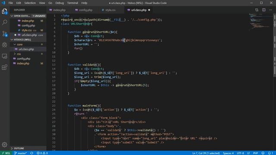Click the generateShortURL function name on line 5
Viewport: 276px width, 155px height.
point(96,32)
